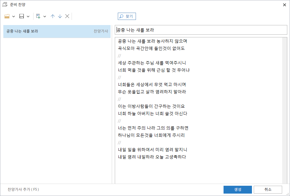Viewport: 290px width, 196px height.
Task: Click the lyrics line 너희 먹을 것을 위해 근심 할 것 무어냐
Action: coord(154,70)
